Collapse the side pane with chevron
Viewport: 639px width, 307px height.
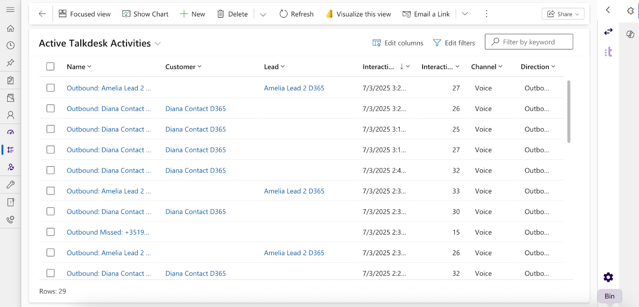click(608, 10)
